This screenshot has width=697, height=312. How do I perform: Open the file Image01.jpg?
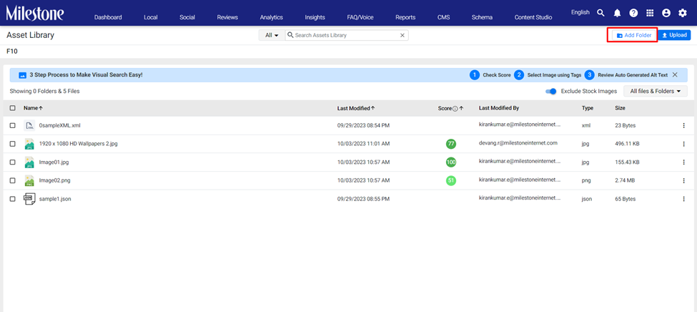[x=54, y=162]
